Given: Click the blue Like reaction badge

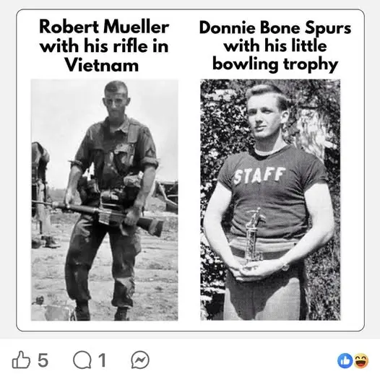Looking at the screenshot, I should click(345, 361).
